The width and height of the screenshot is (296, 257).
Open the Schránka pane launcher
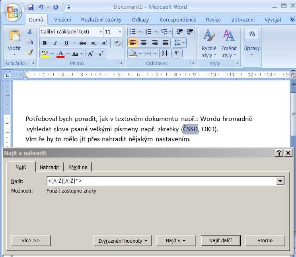coord(32,63)
